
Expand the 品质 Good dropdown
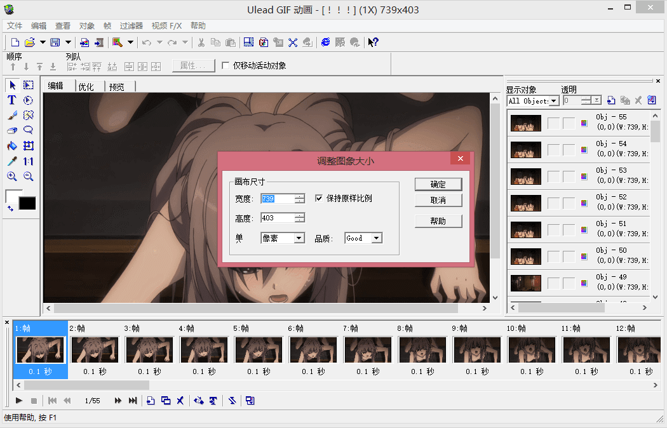coord(376,238)
